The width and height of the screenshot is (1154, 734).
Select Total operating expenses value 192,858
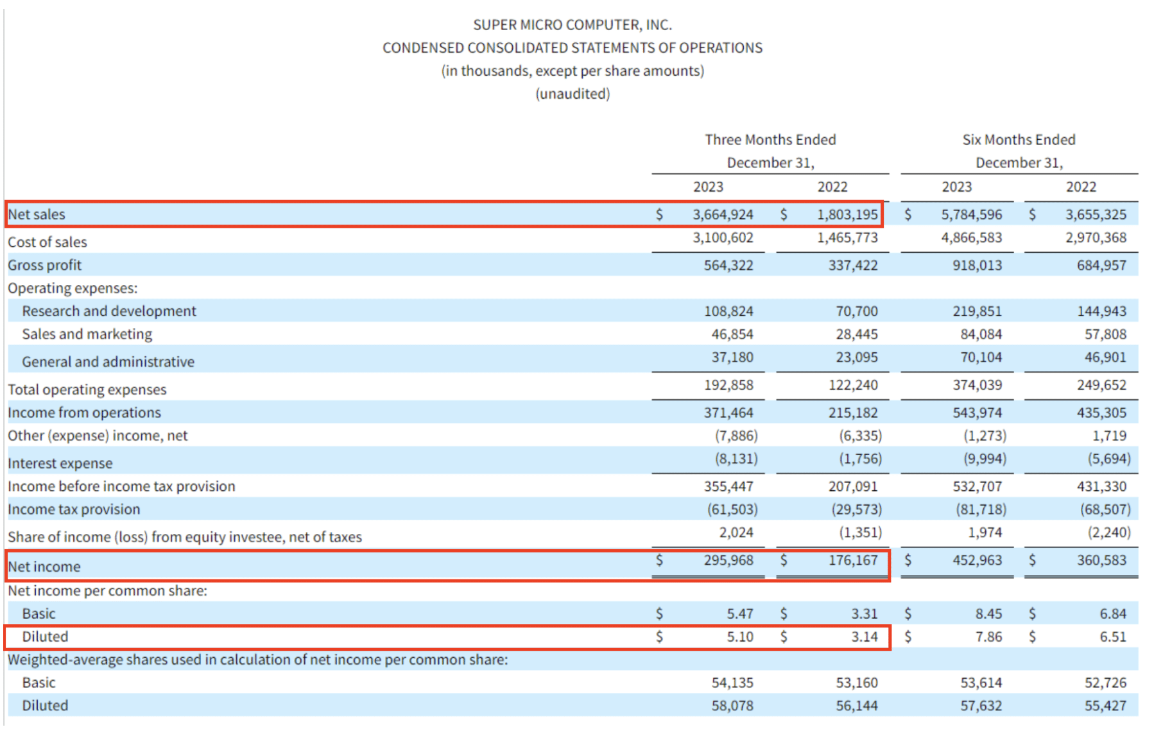[728, 385]
